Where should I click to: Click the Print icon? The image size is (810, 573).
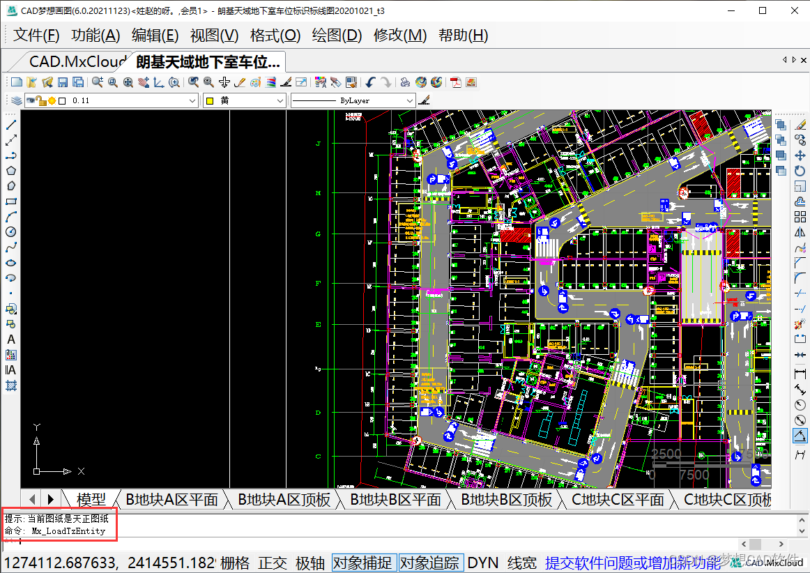pyautogui.click(x=404, y=82)
